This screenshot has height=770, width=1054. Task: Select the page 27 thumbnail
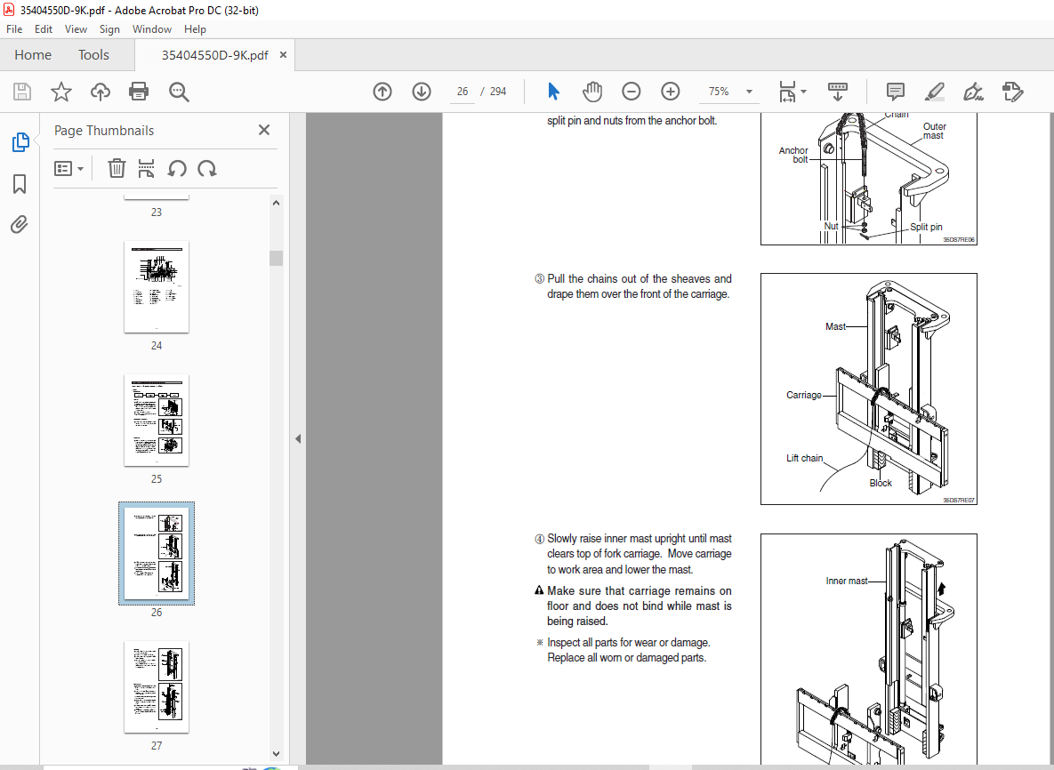157,686
